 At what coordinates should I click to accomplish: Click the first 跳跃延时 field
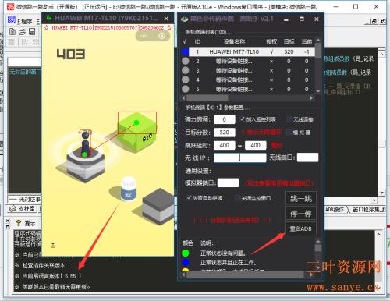[225, 145]
